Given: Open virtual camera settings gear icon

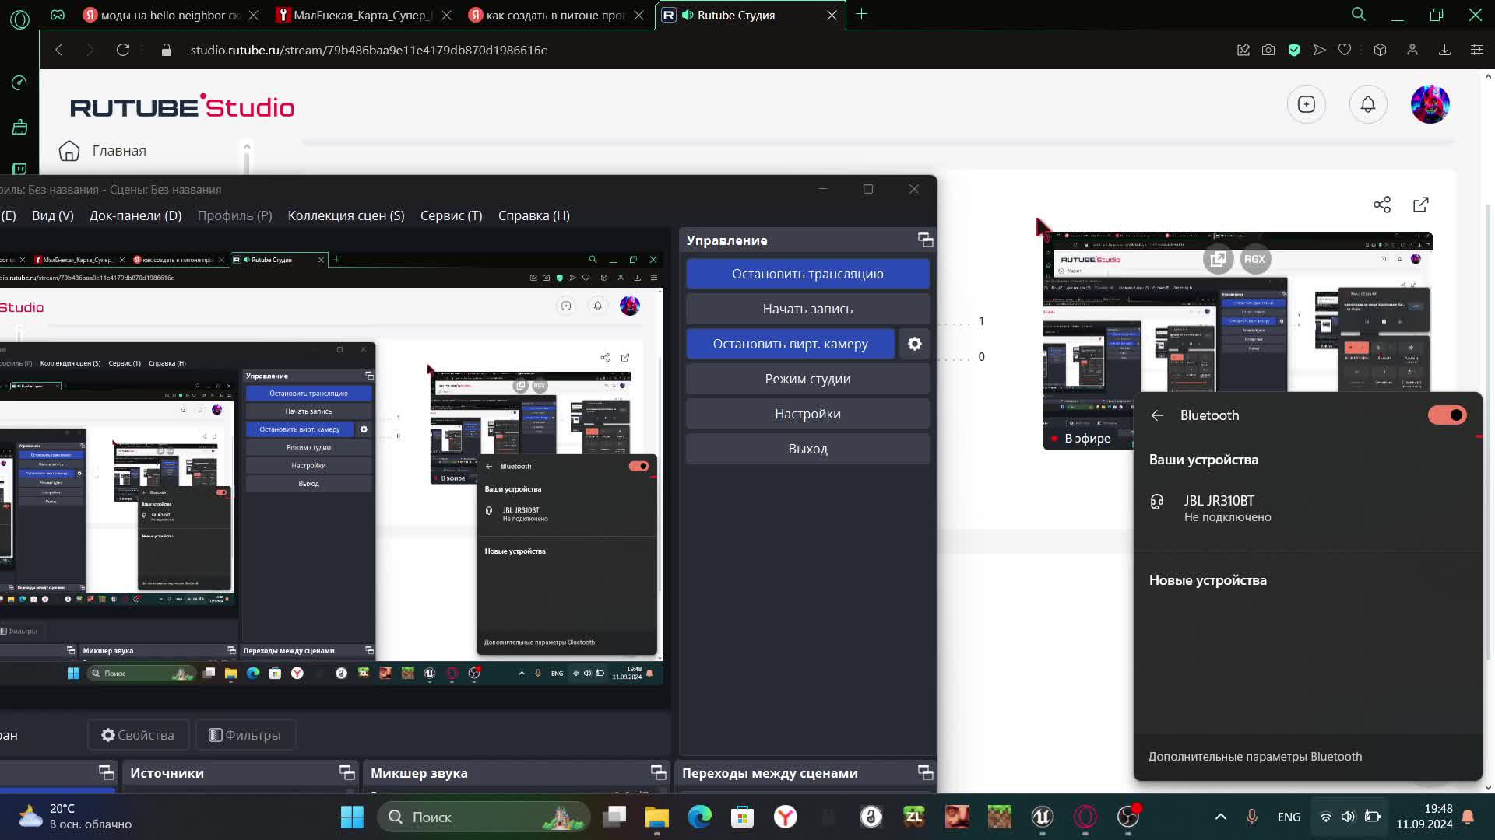Looking at the screenshot, I should coord(915,344).
